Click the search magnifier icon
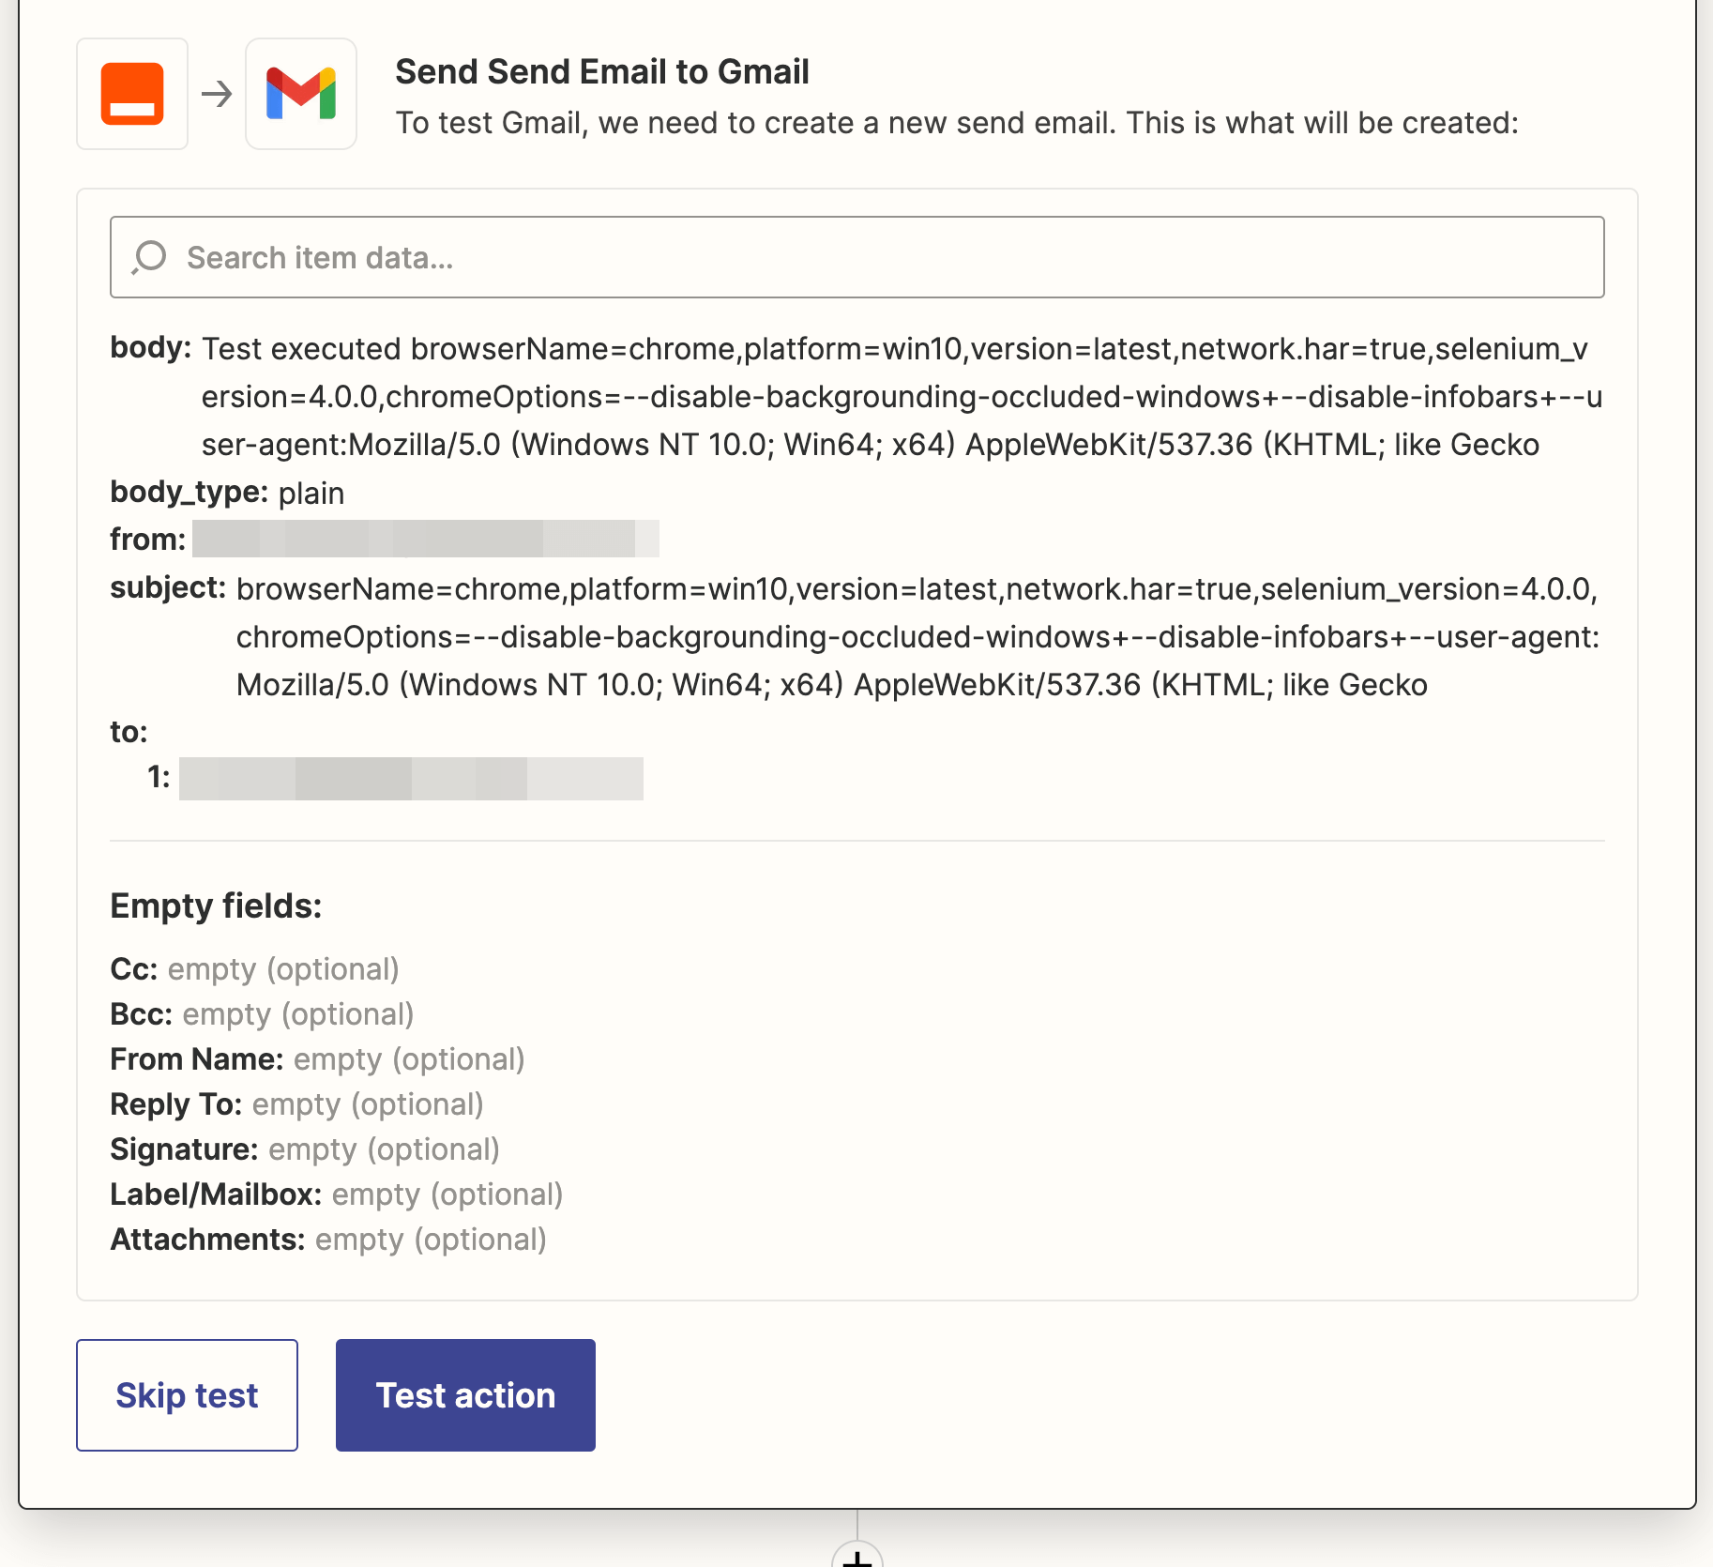The width and height of the screenshot is (1713, 1567). [149, 257]
